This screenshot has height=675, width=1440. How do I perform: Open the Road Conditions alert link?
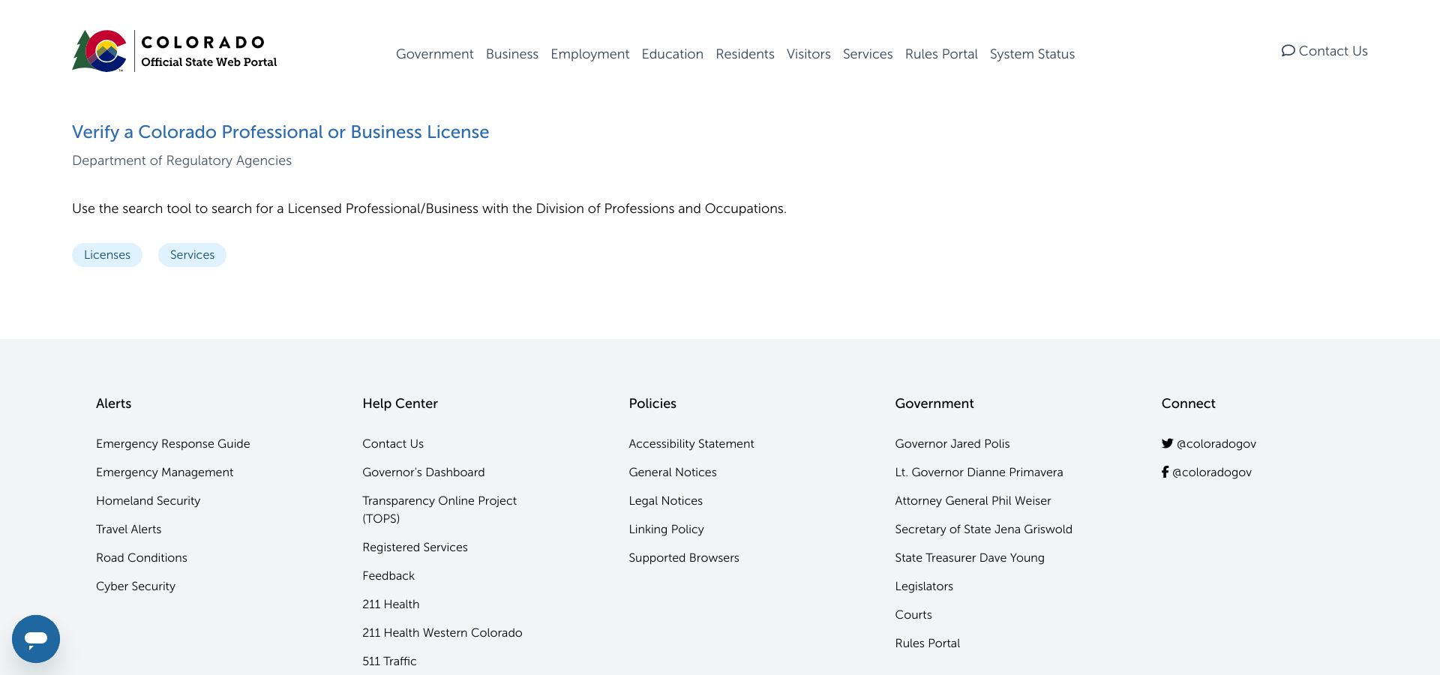[x=142, y=558]
